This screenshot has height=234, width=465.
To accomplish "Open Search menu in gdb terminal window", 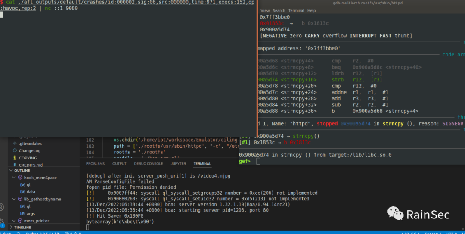I will [x=279, y=10].
